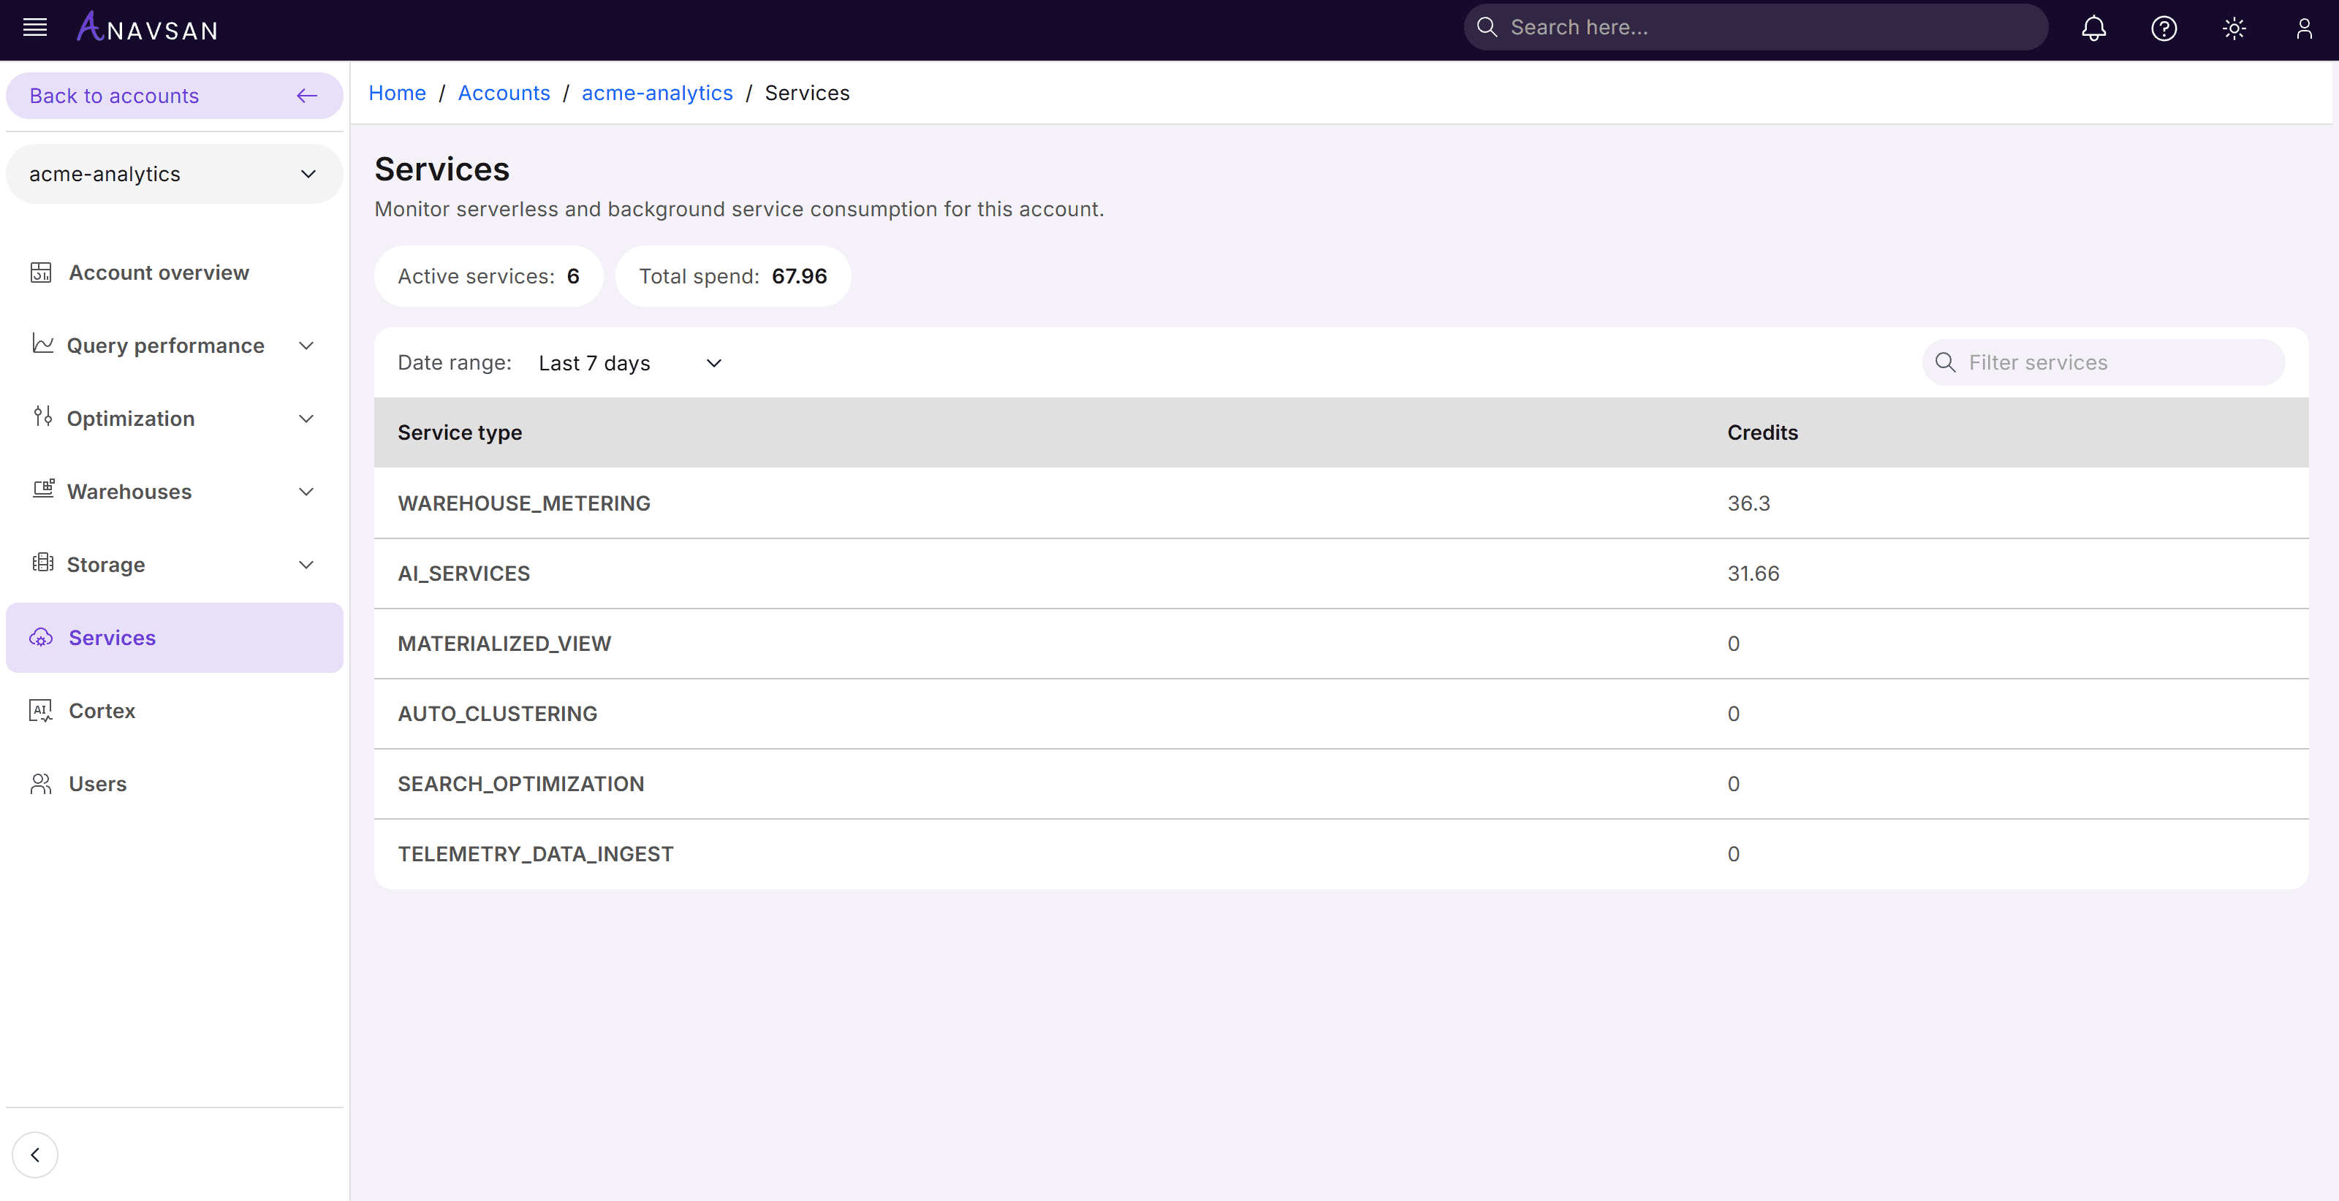Click Back to accounts button
The image size is (2339, 1201).
tap(173, 95)
